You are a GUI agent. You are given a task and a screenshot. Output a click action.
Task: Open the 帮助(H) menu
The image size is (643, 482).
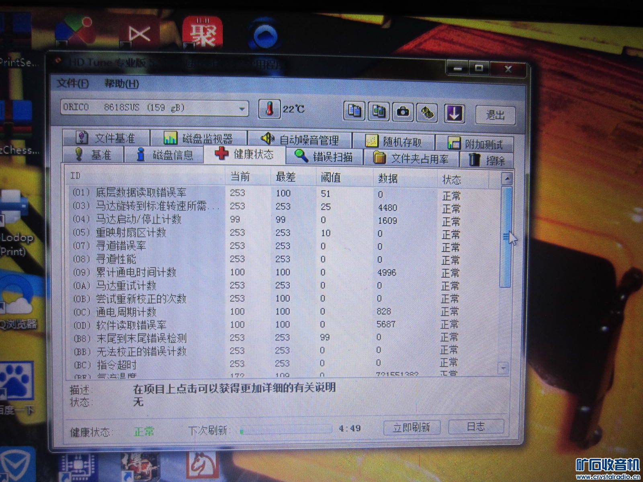121,84
